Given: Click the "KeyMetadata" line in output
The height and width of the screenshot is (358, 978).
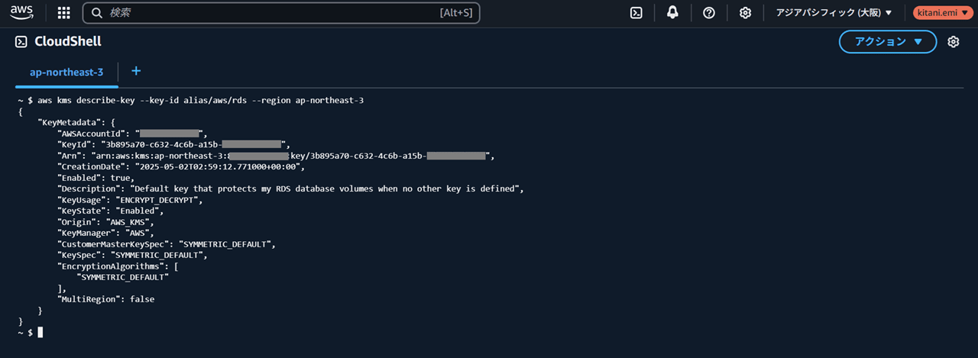Looking at the screenshot, I should [x=76, y=122].
